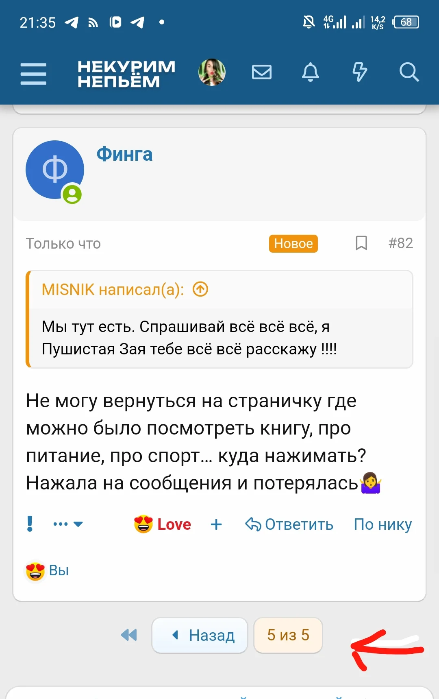Toggle the Love reaction on post
The height and width of the screenshot is (699, 439).
point(163,524)
